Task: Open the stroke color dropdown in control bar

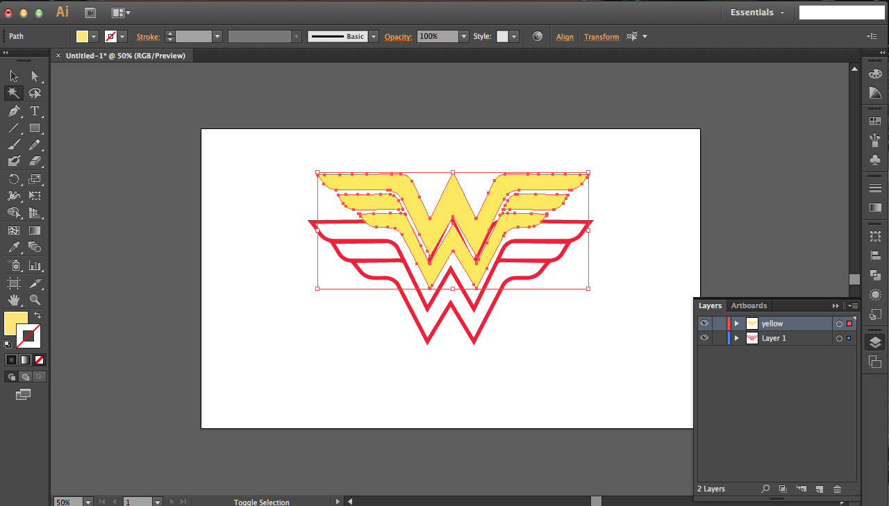Action: (122, 37)
